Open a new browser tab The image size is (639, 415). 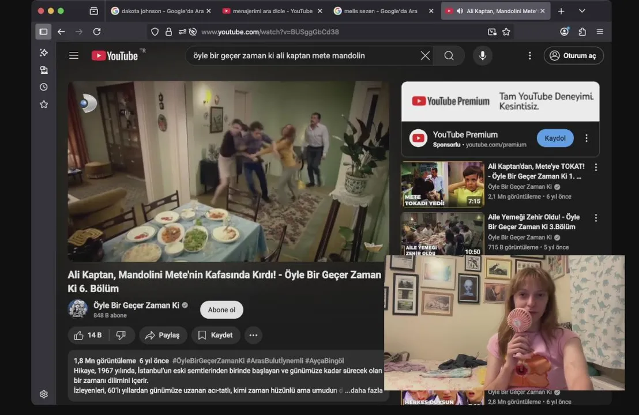pos(561,11)
